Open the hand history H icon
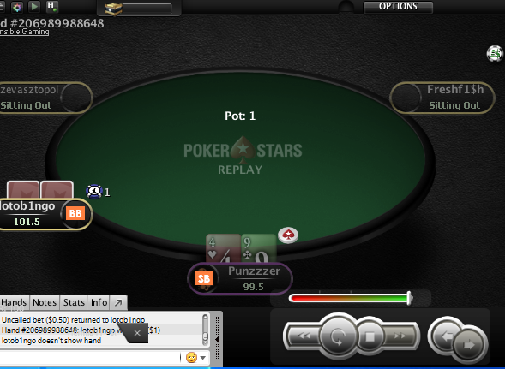Screen dimensions: 505x369 51,7
